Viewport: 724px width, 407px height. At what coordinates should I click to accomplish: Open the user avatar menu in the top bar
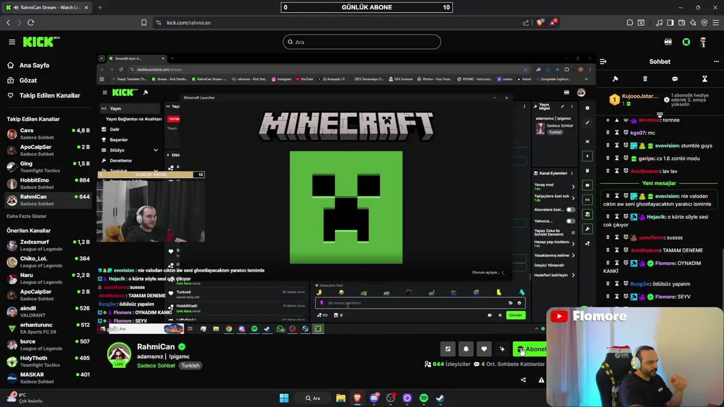click(x=703, y=42)
